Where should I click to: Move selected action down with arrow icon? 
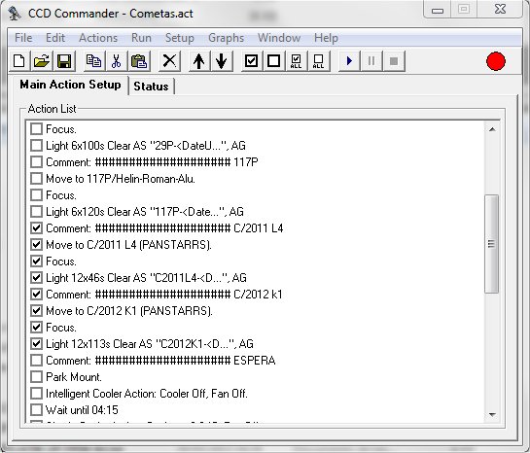(x=222, y=61)
